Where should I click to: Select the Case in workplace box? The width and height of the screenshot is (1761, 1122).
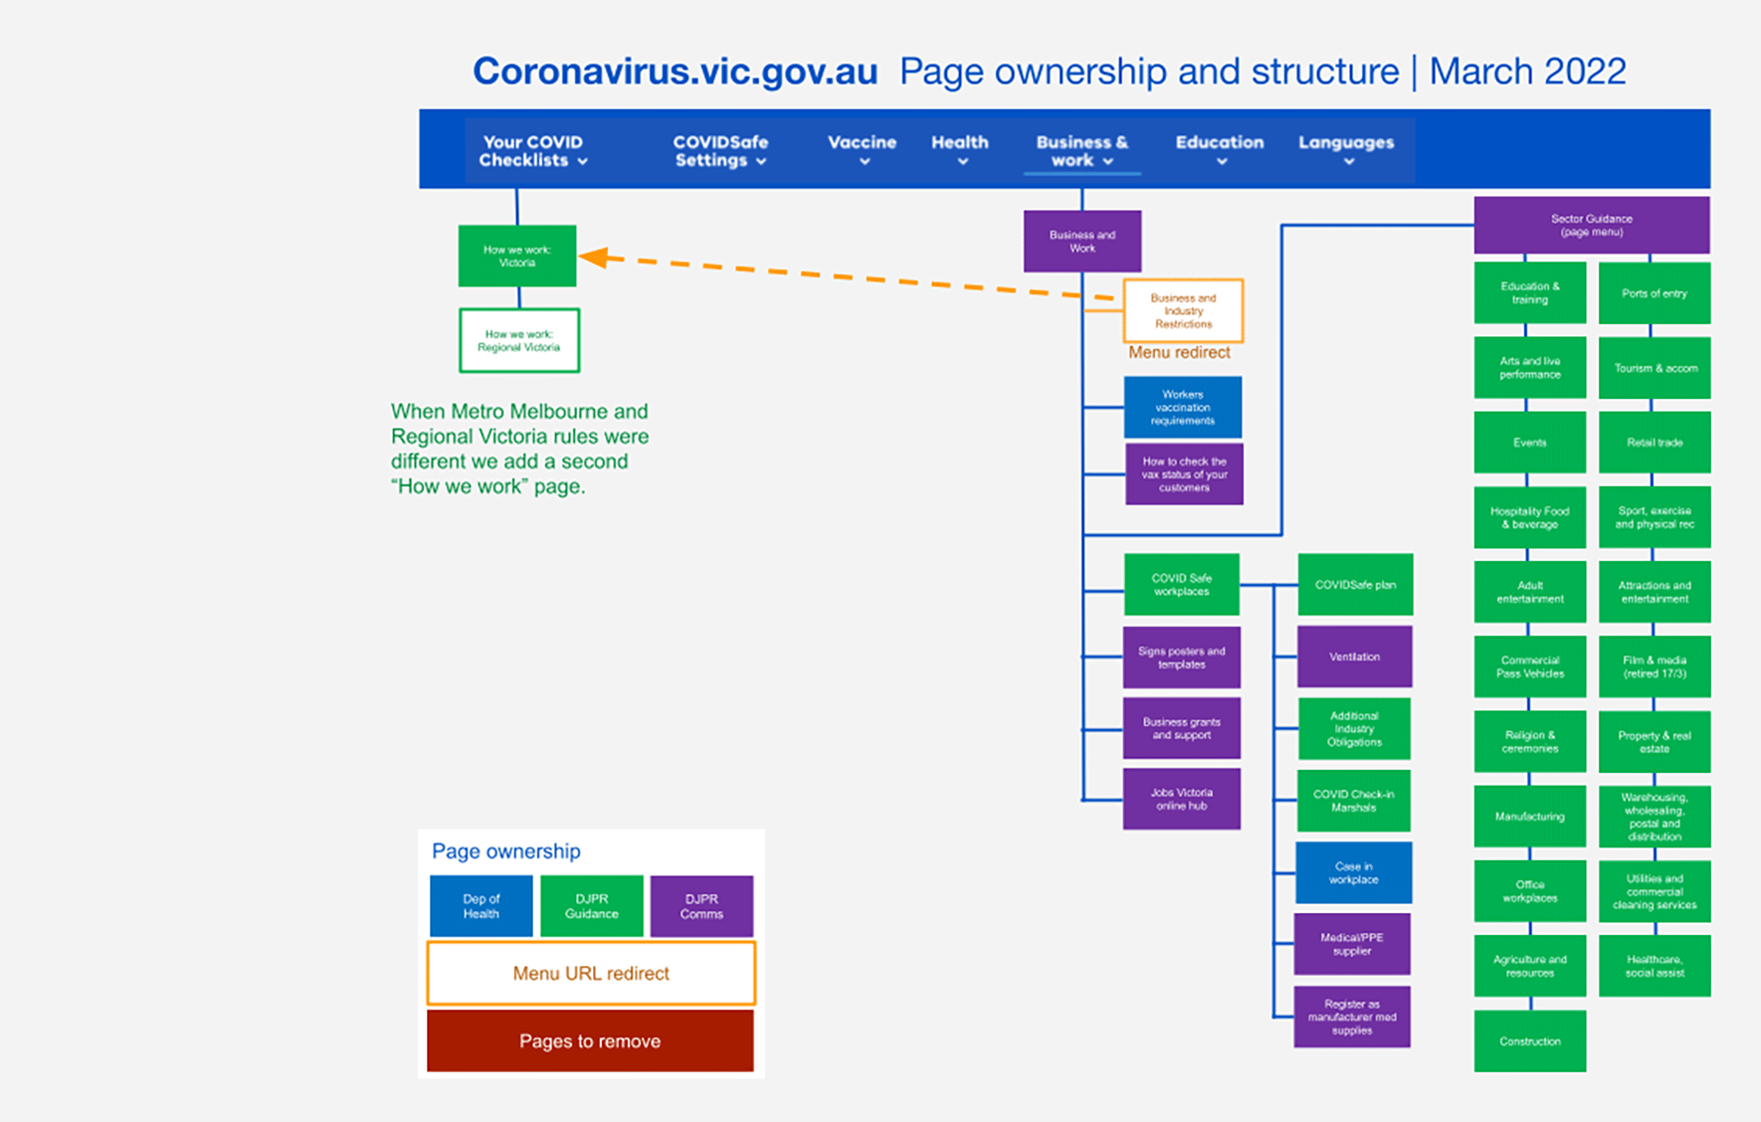pos(1354,872)
